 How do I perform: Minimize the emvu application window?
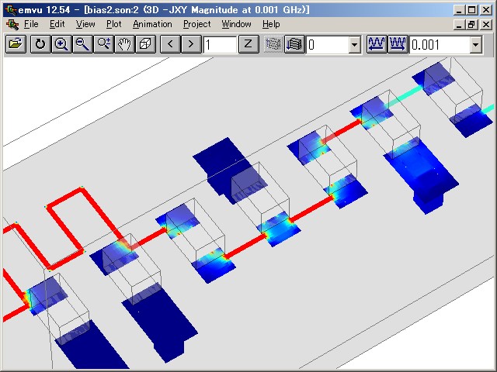coord(458,10)
